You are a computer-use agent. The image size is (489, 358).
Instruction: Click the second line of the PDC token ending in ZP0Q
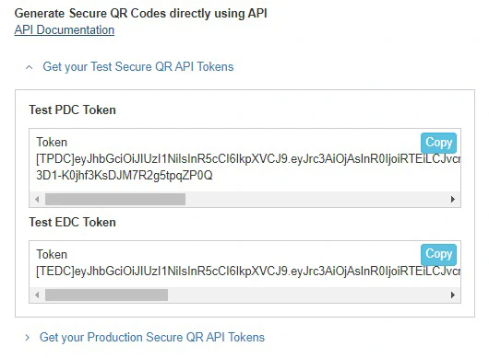point(125,176)
